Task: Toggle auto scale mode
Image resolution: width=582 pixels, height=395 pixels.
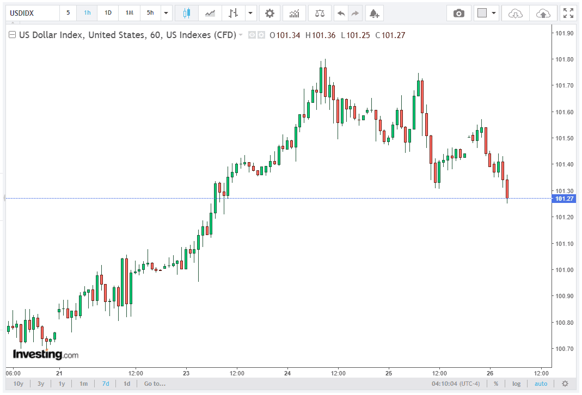Action: 541,384
